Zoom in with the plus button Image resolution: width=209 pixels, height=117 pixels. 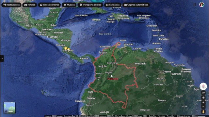(203, 103)
